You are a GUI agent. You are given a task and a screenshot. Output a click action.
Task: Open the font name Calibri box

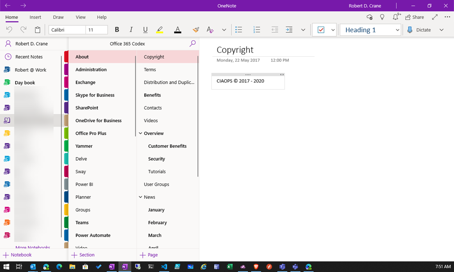point(67,30)
